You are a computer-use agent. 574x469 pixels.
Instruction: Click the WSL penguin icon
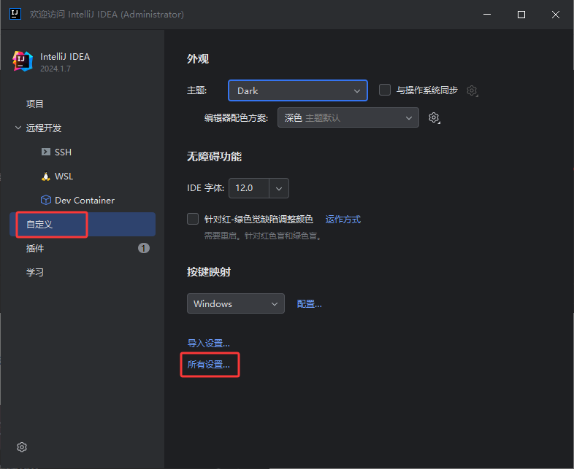(46, 177)
